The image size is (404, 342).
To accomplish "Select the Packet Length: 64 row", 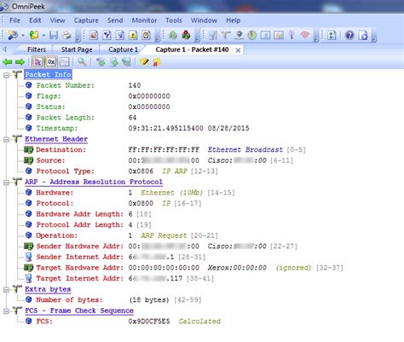I will [81, 118].
